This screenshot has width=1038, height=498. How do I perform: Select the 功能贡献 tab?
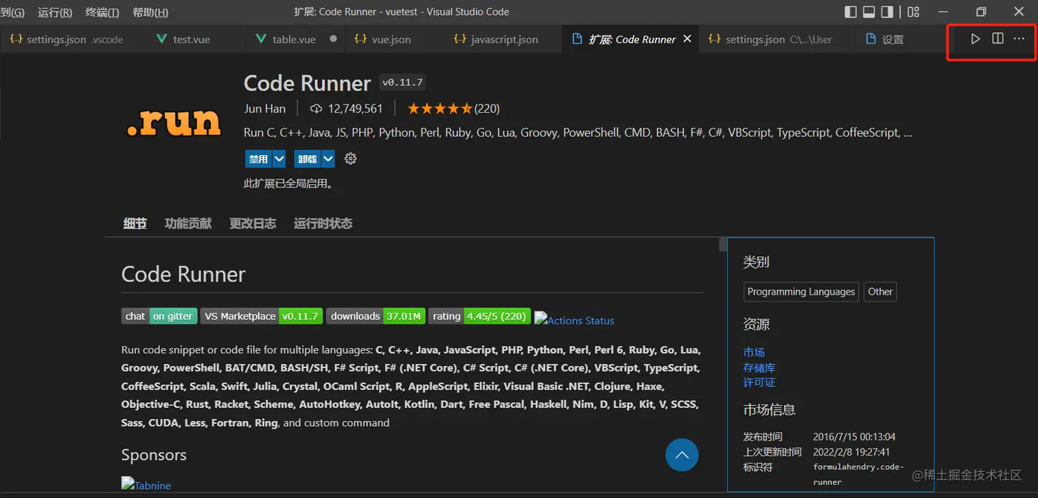pyautogui.click(x=188, y=223)
